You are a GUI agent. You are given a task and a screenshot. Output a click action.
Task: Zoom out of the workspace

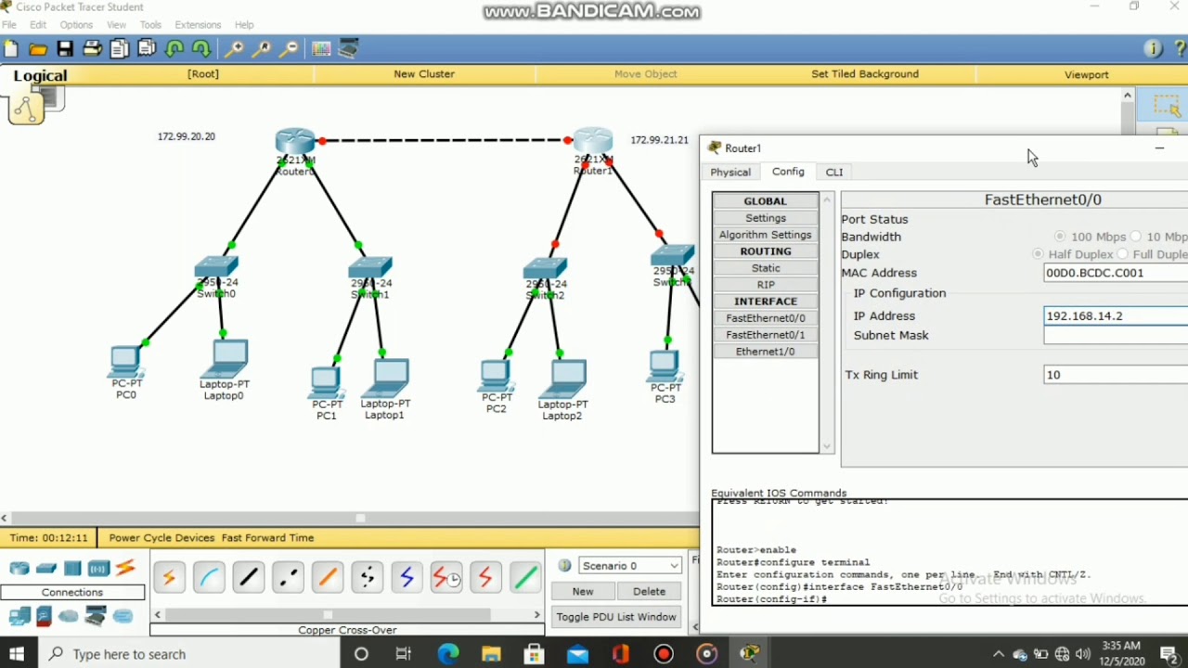[x=290, y=49]
